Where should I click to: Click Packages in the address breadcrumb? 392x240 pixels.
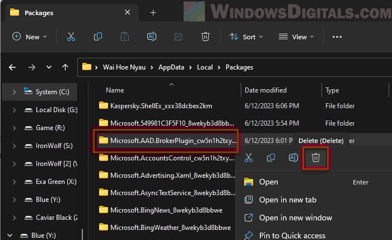pyautogui.click(x=239, y=67)
